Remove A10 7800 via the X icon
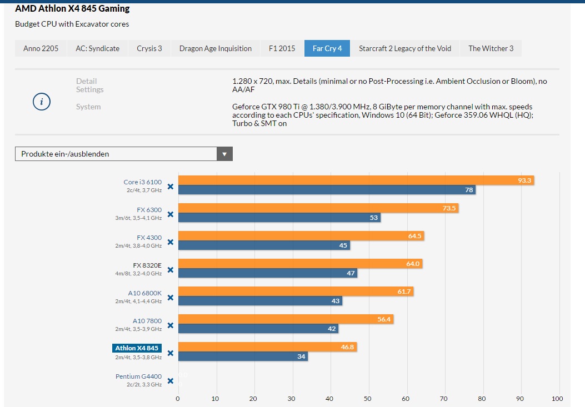 171,325
